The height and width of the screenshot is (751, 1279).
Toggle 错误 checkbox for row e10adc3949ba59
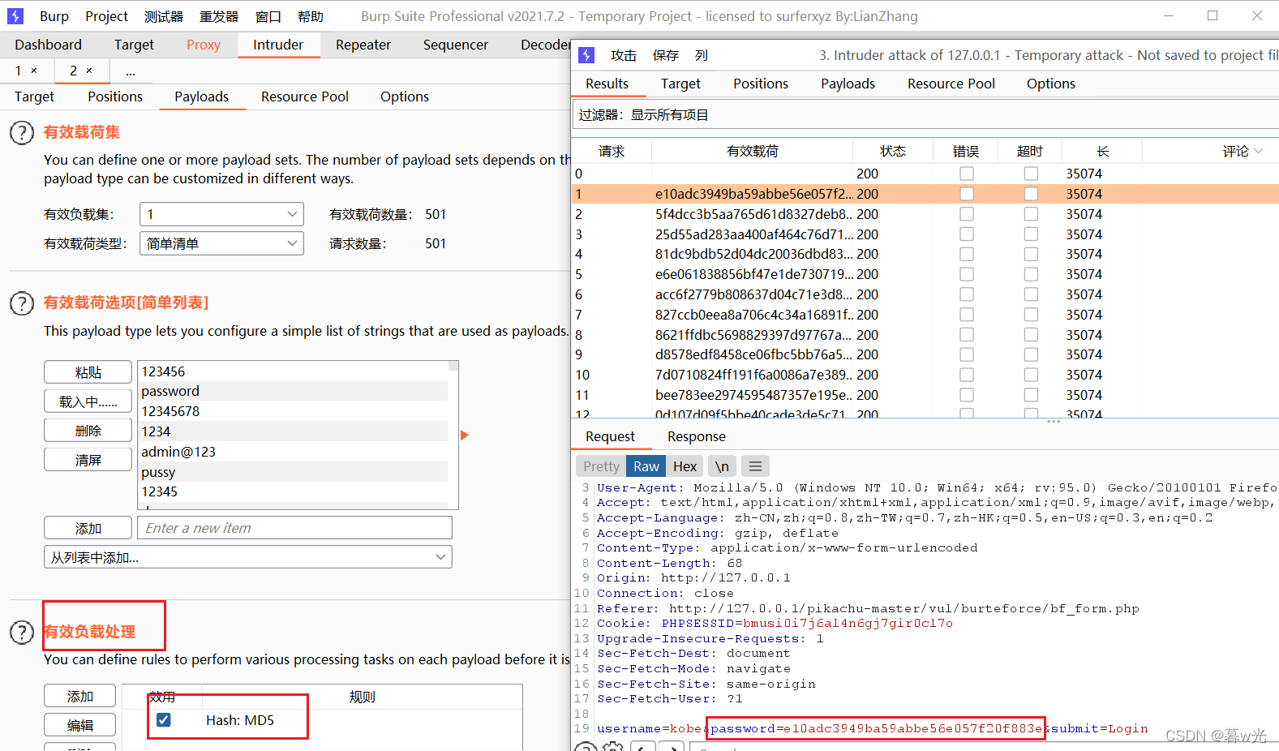967,194
